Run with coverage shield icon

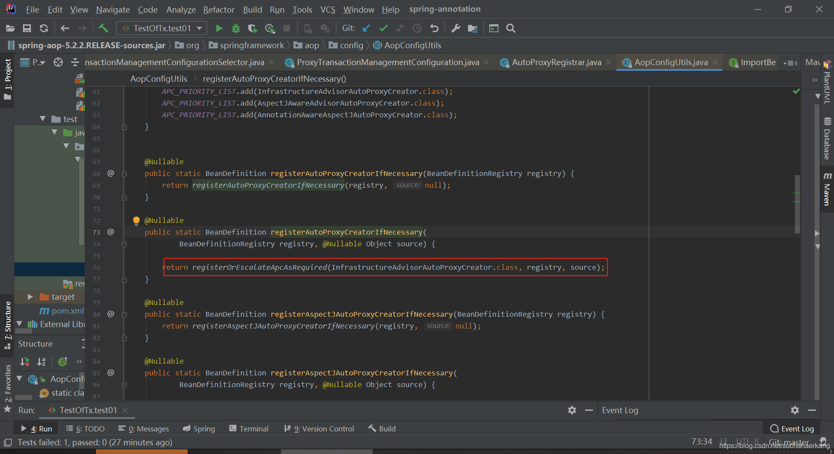pos(252,28)
